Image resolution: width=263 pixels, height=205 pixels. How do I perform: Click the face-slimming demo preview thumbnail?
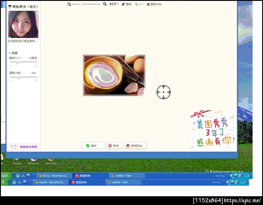pyautogui.click(x=23, y=24)
